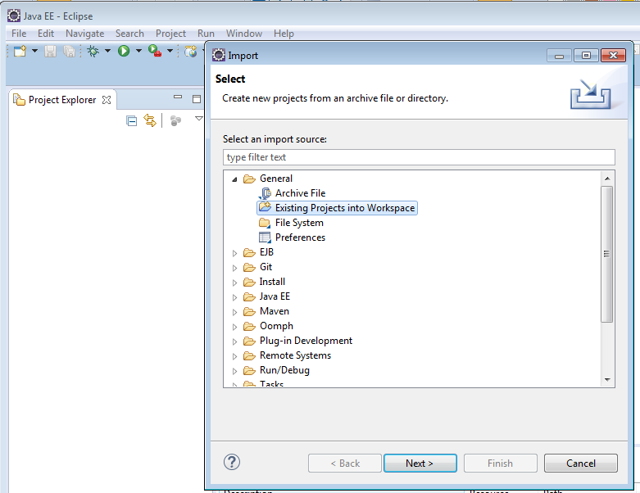This screenshot has width=640, height=493.
Task: Minimize the Import dialog
Action: tap(559, 56)
